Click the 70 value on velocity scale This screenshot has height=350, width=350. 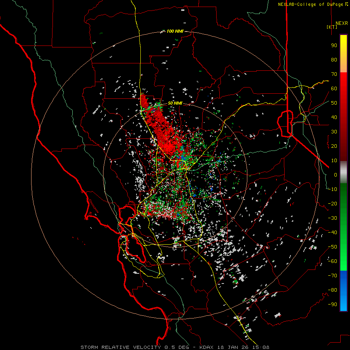point(334,74)
